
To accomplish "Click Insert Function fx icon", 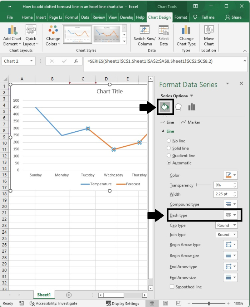I will coord(76,61).
